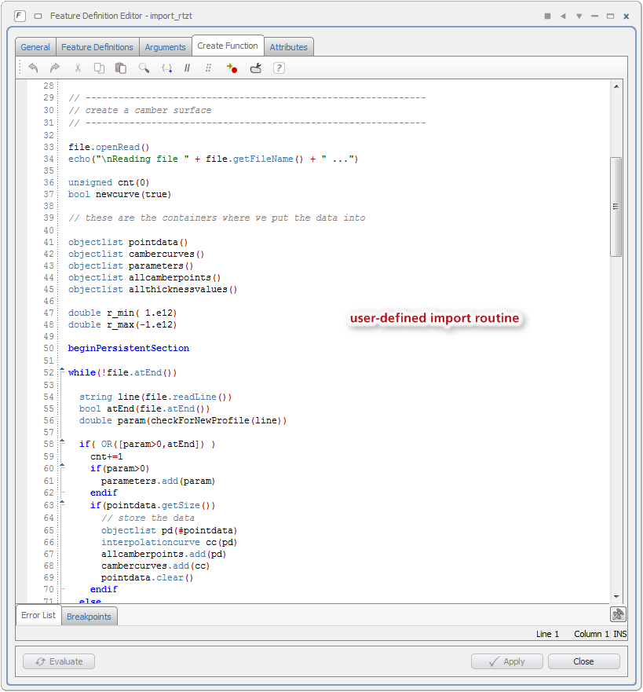The height and width of the screenshot is (692, 643).
Task: Click the Paste clipboard icon
Action: 120,68
